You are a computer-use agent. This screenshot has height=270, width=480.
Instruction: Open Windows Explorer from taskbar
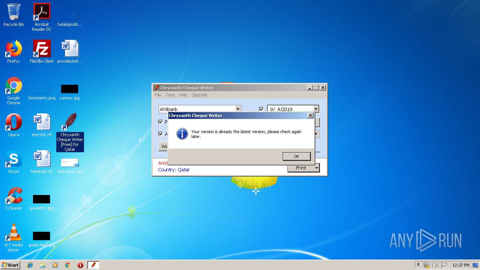[x=42, y=265]
